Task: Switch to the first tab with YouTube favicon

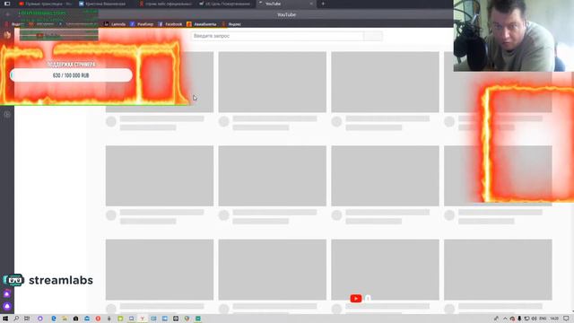Action: pos(45,4)
